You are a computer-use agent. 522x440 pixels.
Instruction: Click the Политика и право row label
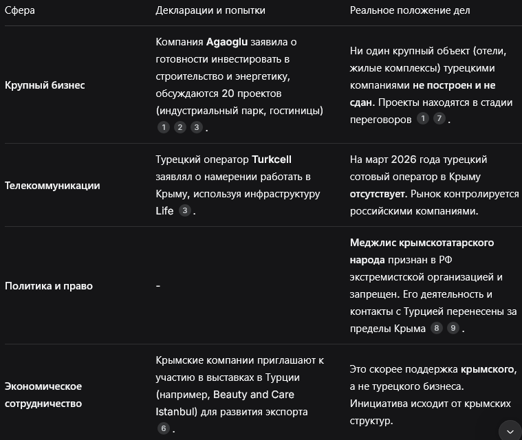49,286
